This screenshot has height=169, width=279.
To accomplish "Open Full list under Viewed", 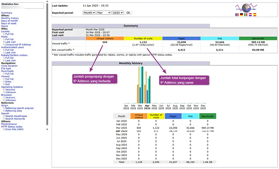I will click(x=10, y=79).
